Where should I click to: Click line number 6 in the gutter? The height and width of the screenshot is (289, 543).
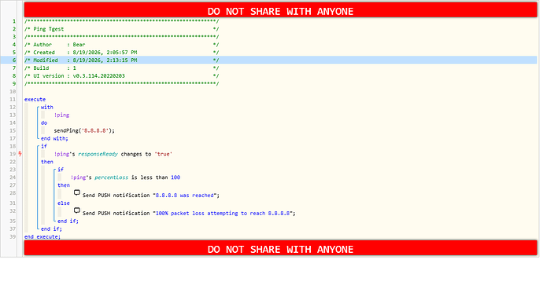pos(14,60)
